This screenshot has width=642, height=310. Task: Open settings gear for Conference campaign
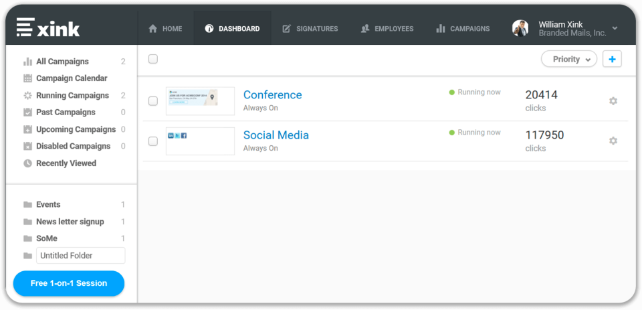[613, 101]
